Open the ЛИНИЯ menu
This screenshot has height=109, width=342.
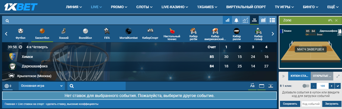point(74,7)
